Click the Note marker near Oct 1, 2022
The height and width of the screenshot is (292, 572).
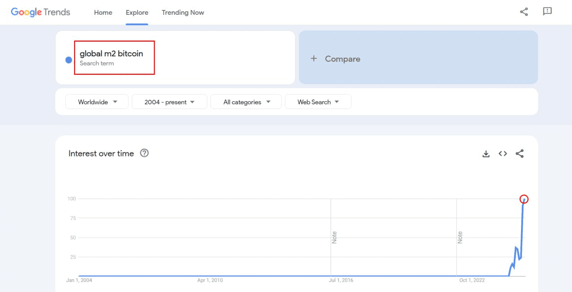[460, 237]
